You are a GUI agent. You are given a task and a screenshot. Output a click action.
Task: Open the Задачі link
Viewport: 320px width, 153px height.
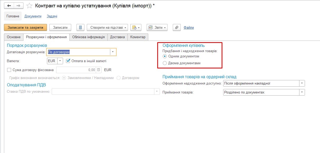tap(52, 16)
